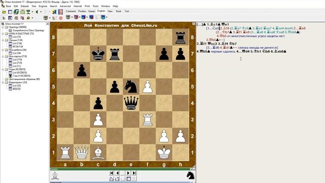Select the #33/33 game item
Image resolution: width=325 pixels, height=183 pixels.
click(17, 89)
